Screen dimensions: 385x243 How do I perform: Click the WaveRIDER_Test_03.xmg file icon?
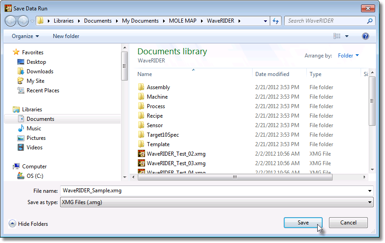click(x=141, y=163)
